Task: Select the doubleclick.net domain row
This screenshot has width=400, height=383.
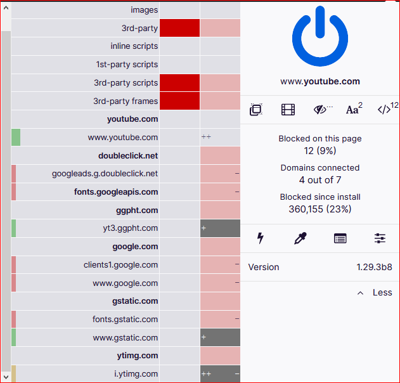Action: pos(85,155)
